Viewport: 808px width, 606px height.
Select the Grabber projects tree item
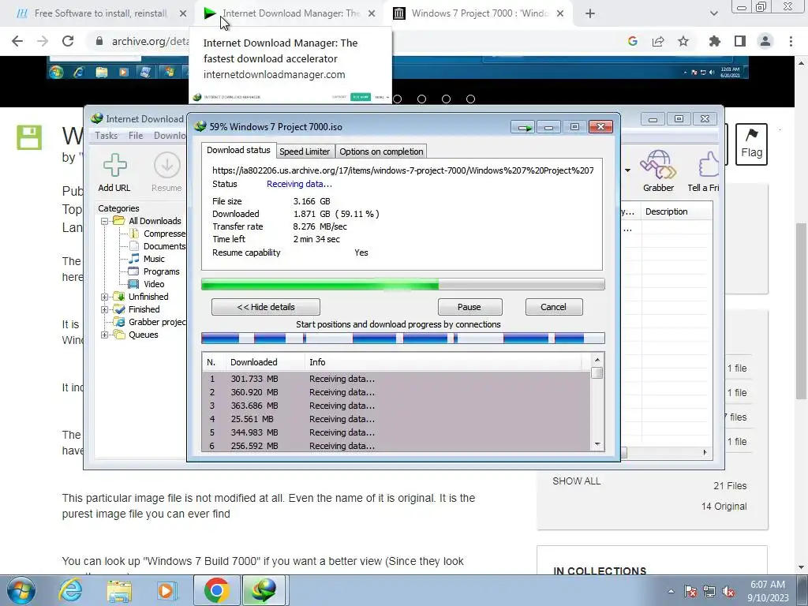point(150,322)
